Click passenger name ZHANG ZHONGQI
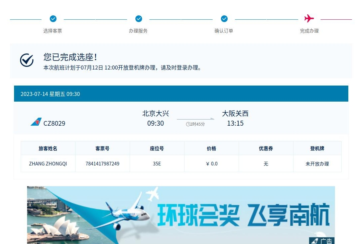The image size is (356, 244). tap(48, 164)
